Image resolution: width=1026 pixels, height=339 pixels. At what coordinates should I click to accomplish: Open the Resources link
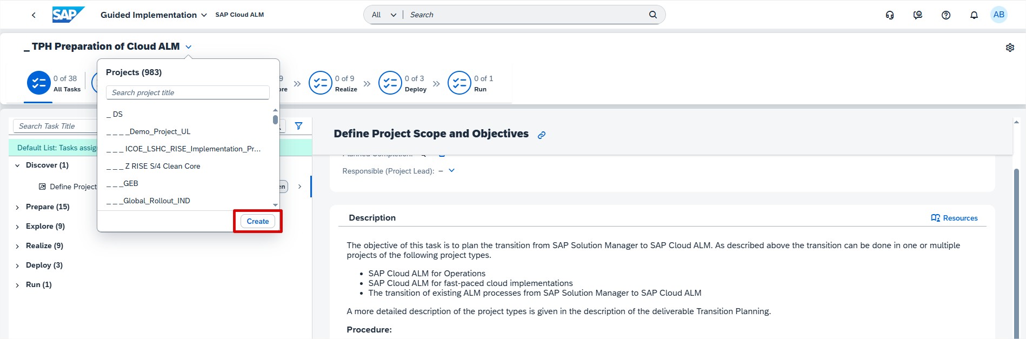click(x=954, y=218)
